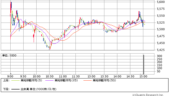This screenshot has width=169, height=96.
Task: Click the (c)Quants Research Inc. copyright text
Action: click(x=148, y=95)
